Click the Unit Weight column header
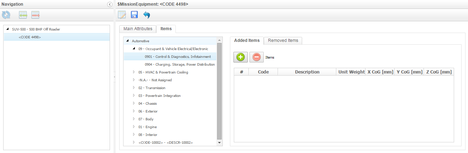The height and width of the screenshot is (153, 468). [x=351, y=72]
